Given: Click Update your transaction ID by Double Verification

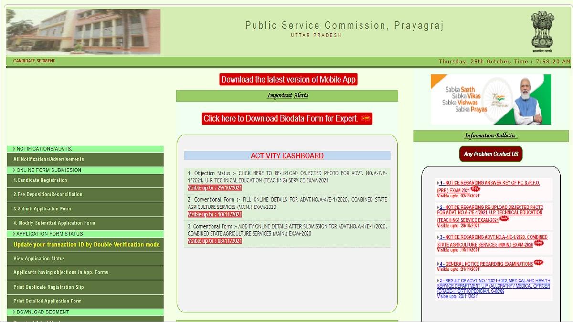Looking at the screenshot, I should (86, 244).
